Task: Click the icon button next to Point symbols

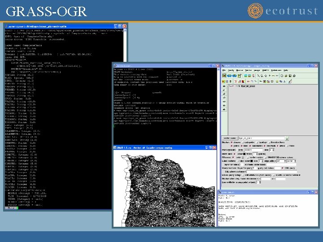Action: coord(240,150)
